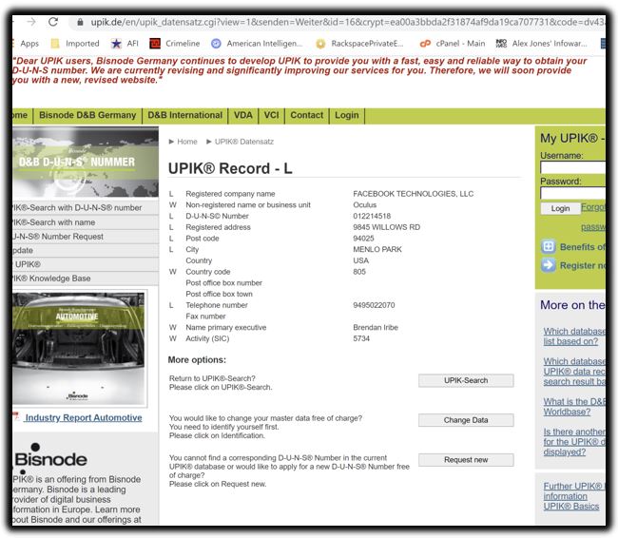618x538 pixels.
Task: Click the padlock icon in address bar
Action: pos(80,22)
